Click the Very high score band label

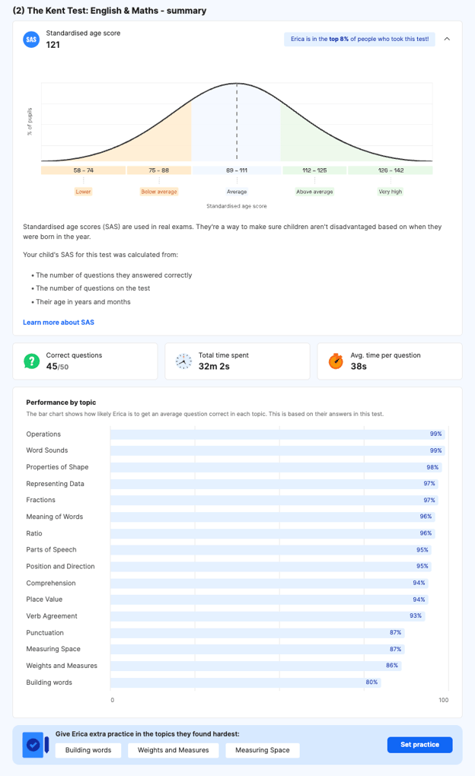click(391, 192)
